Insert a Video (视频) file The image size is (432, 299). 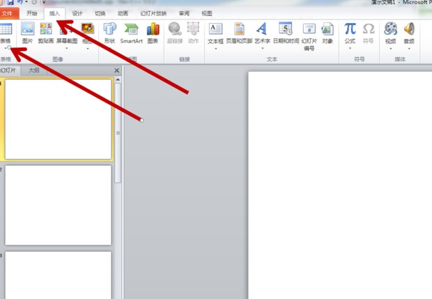point(390,32)
